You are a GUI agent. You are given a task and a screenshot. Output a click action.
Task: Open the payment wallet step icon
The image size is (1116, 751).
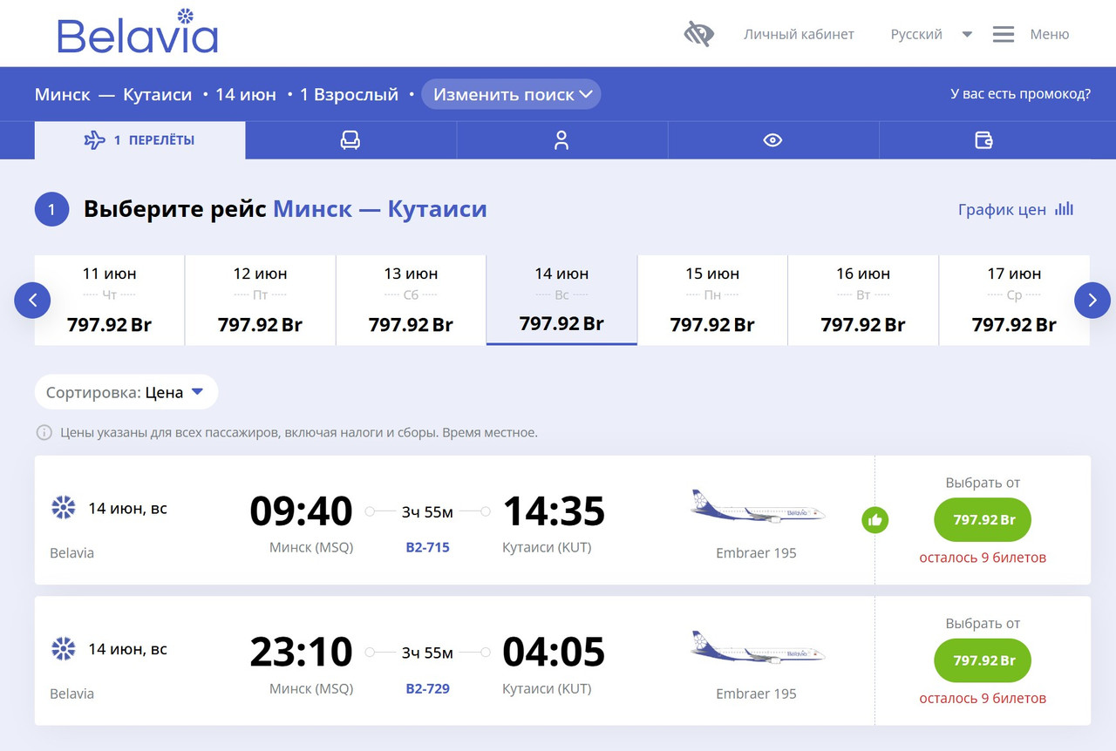pos(983,140)
